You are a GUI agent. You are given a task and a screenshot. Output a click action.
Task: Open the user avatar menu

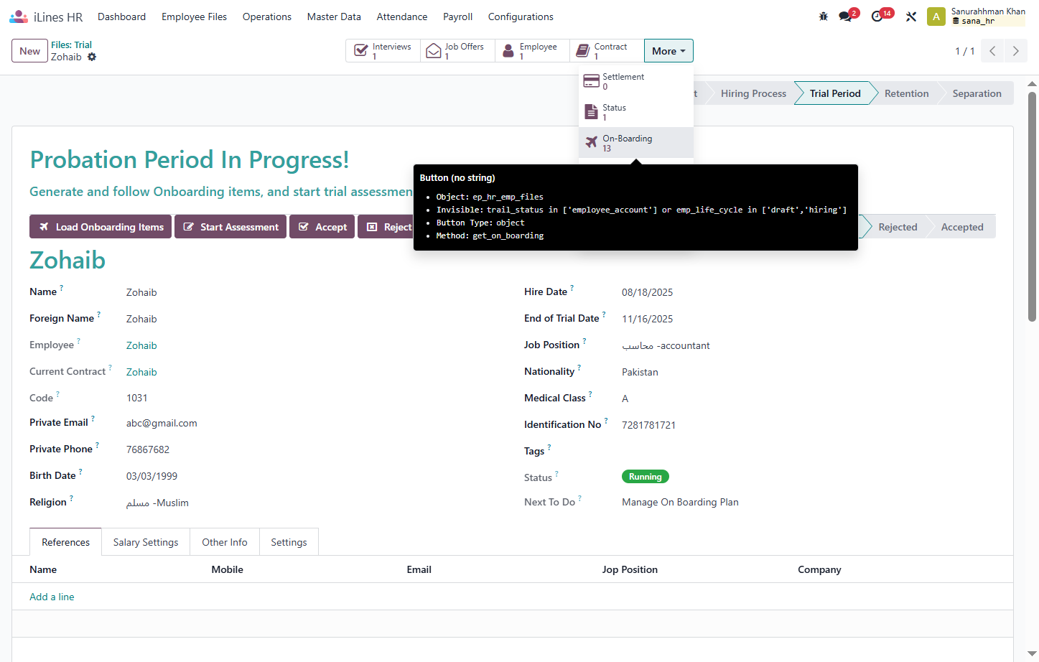tap(936, 17)
